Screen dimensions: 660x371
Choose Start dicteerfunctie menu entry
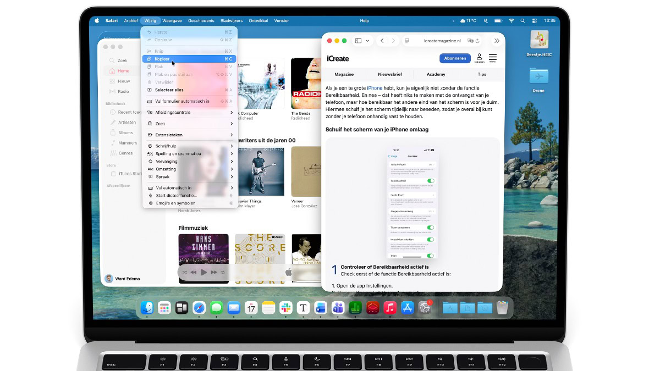[x=189, y=195]
